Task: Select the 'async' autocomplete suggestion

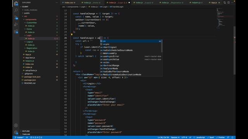Action: point(131,44)
